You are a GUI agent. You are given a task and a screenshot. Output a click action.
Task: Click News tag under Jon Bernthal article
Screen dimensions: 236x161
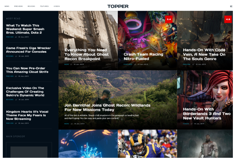tap(67, 124)
